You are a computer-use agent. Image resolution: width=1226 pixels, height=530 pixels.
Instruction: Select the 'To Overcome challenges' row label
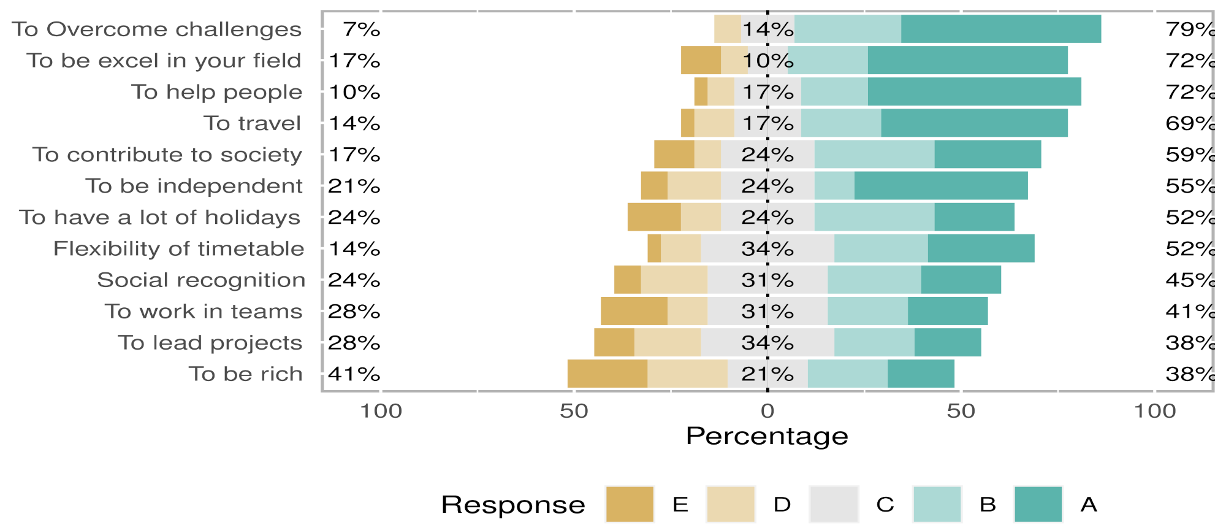point(157,29)
